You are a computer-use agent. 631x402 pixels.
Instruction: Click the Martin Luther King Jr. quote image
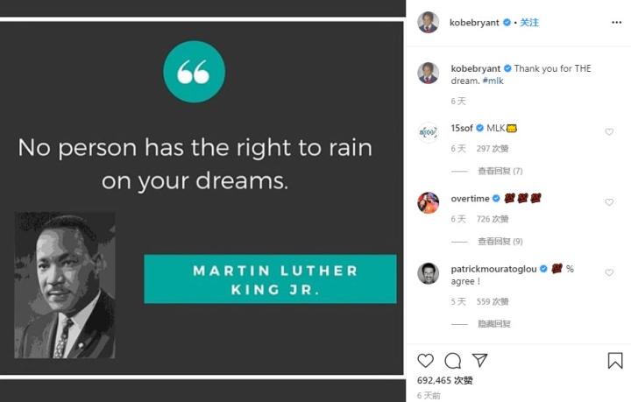202,198
